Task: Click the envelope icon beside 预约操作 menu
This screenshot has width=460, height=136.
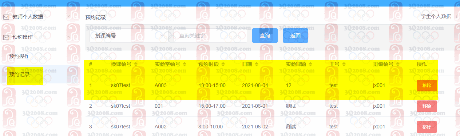Action: click(x=6, y=37)
